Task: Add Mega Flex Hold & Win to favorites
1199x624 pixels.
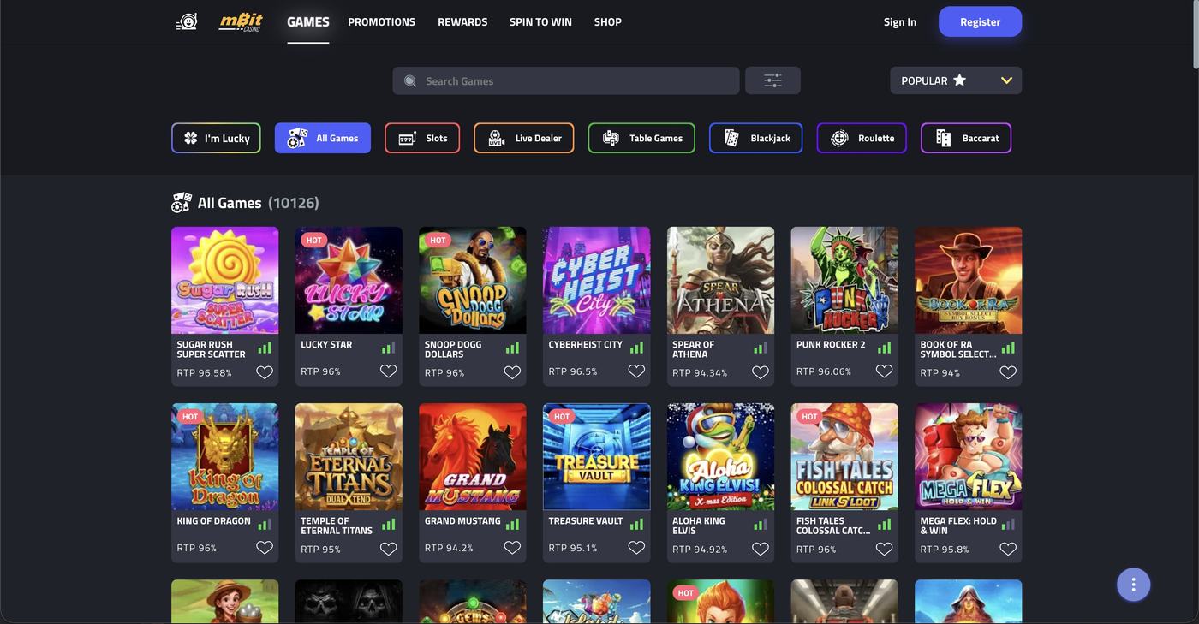Action: coord(1008,549)
